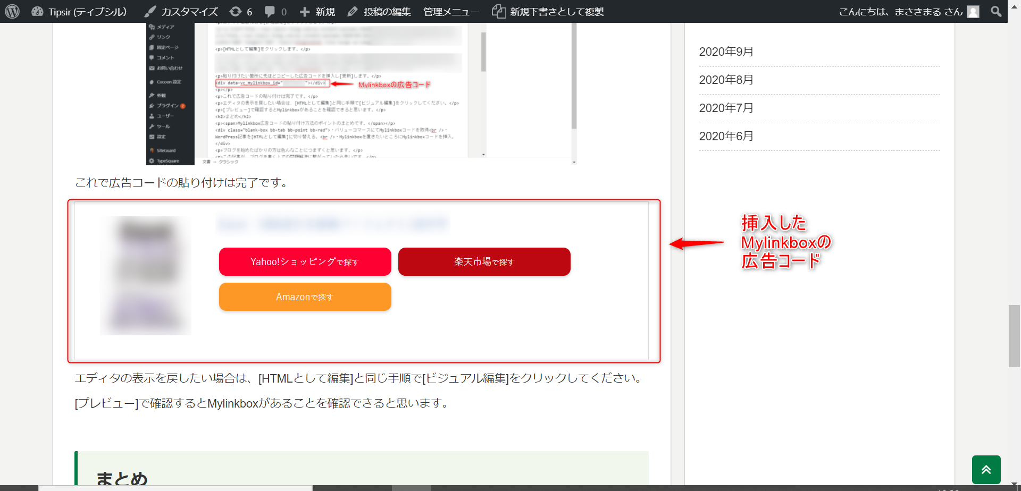Create new content via 新規

click(x=317, y=11)
